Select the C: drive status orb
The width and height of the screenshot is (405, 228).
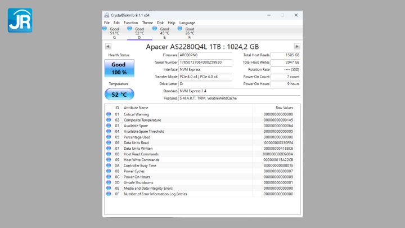pyautogui.click(x=105, y=28)
